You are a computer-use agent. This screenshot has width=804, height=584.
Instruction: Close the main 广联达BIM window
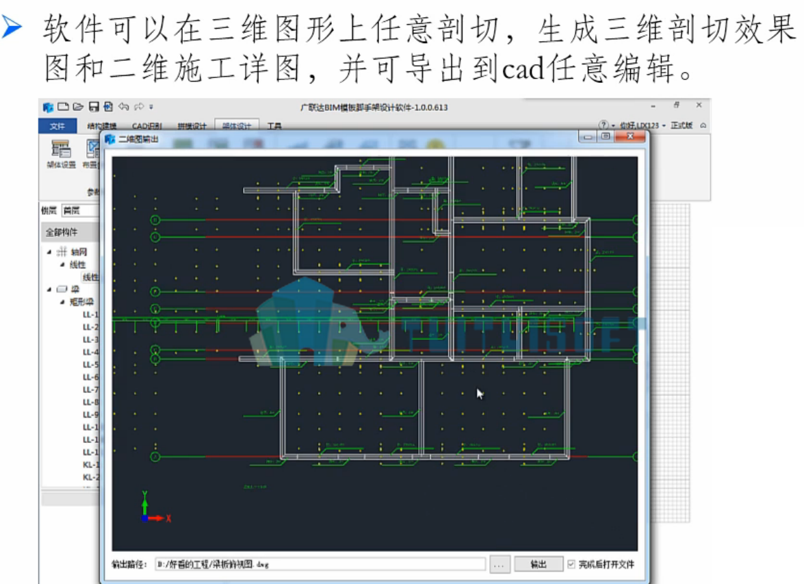click(x=699, y=105)
